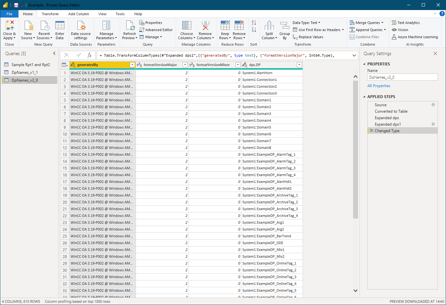Screen dimensions: 446x305
Task: Click the All Properties link
Action: [379, 85]
